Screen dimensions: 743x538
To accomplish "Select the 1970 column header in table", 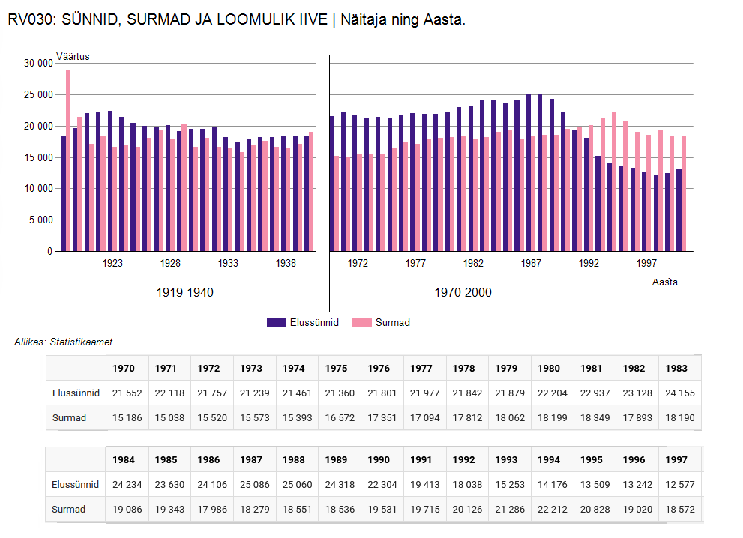I will pyautogui.click(x=124, y=369).
